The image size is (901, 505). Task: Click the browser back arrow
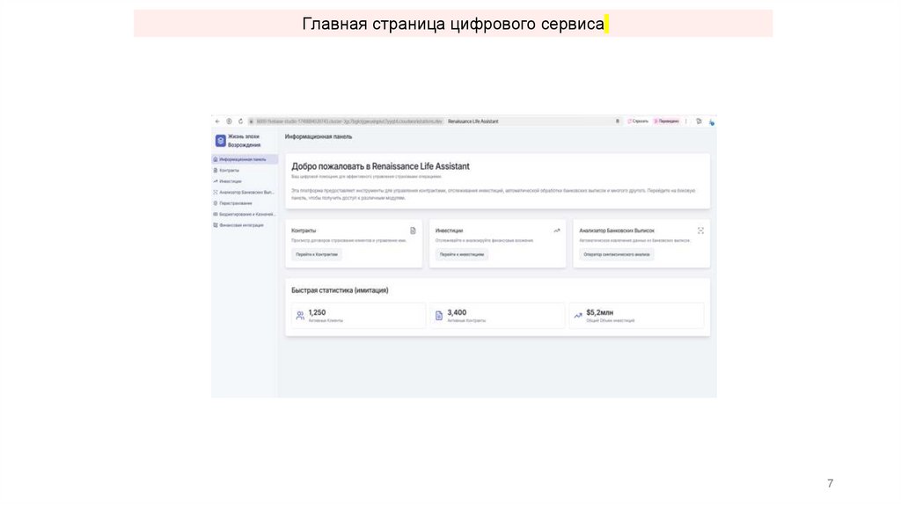pyautogui.click(x=217, y=121)
